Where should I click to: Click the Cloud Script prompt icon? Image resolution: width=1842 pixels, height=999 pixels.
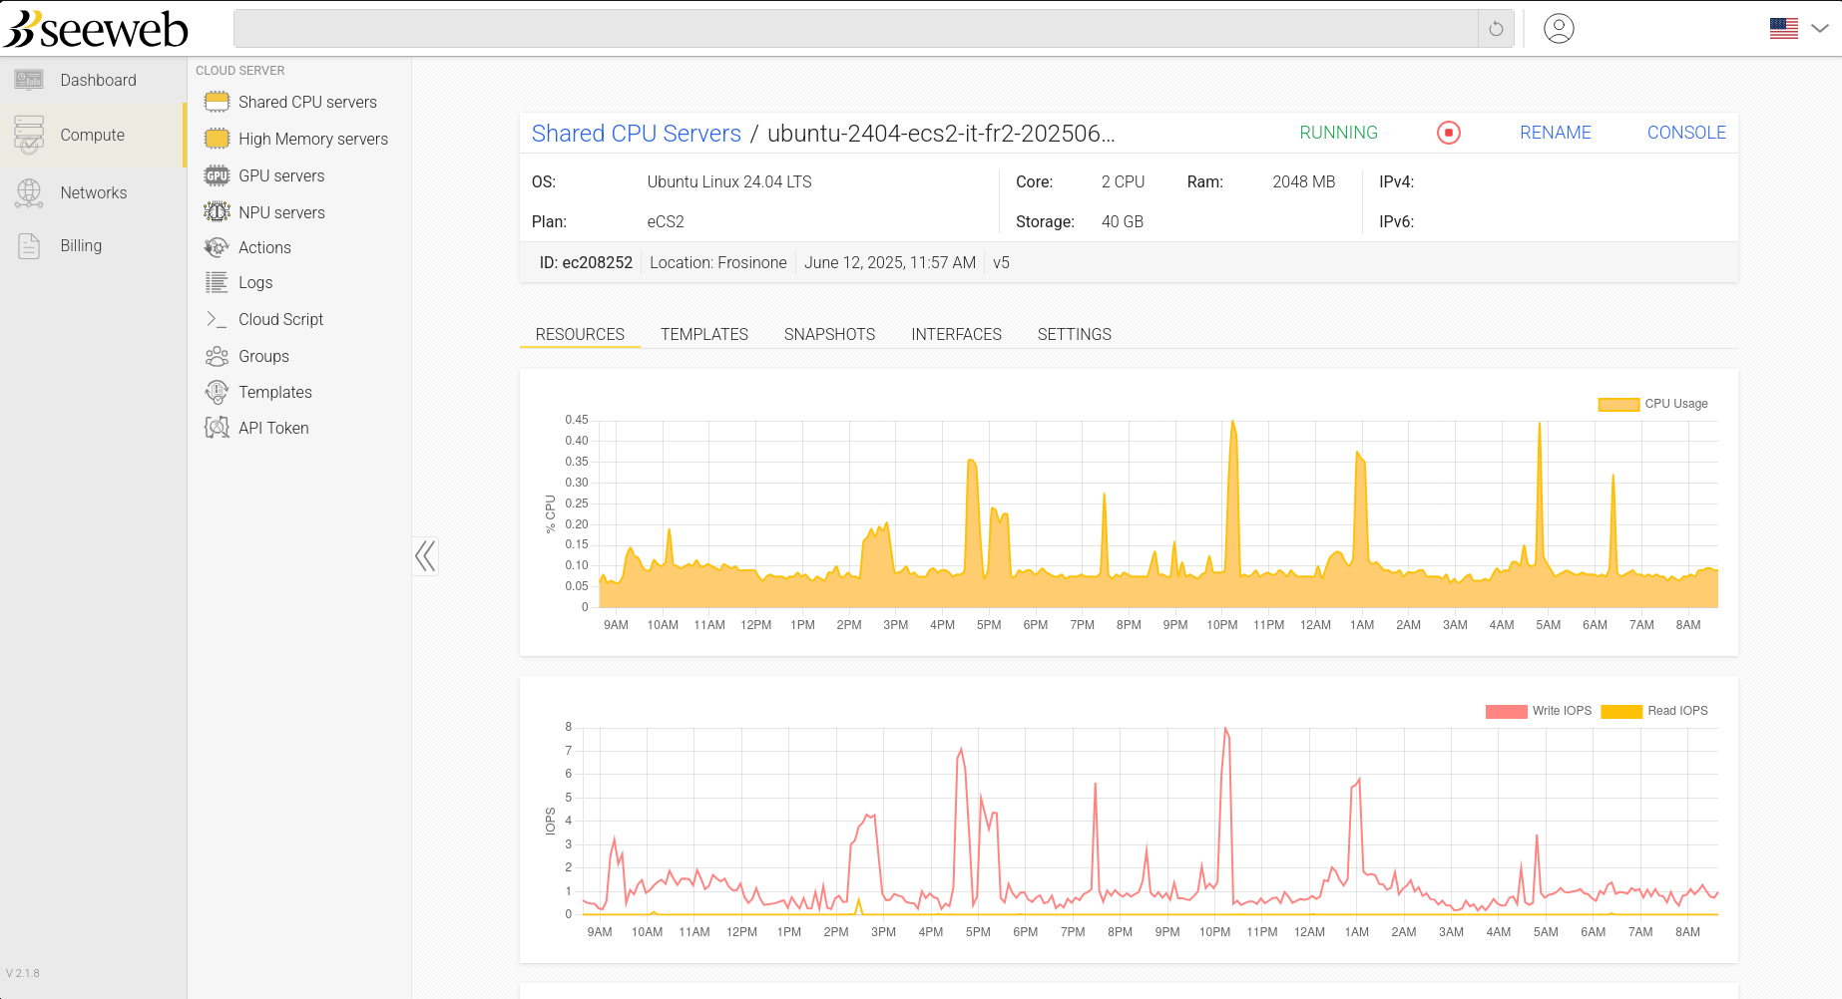click(217, 319)
